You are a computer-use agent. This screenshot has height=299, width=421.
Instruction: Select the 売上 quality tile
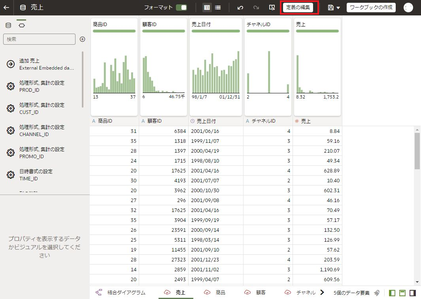coord(317,67)
